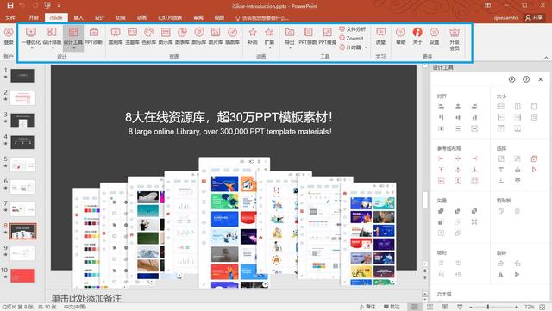Click the 共享 share button
This screenshot has width=552, height=311.
tap(534, 17)
